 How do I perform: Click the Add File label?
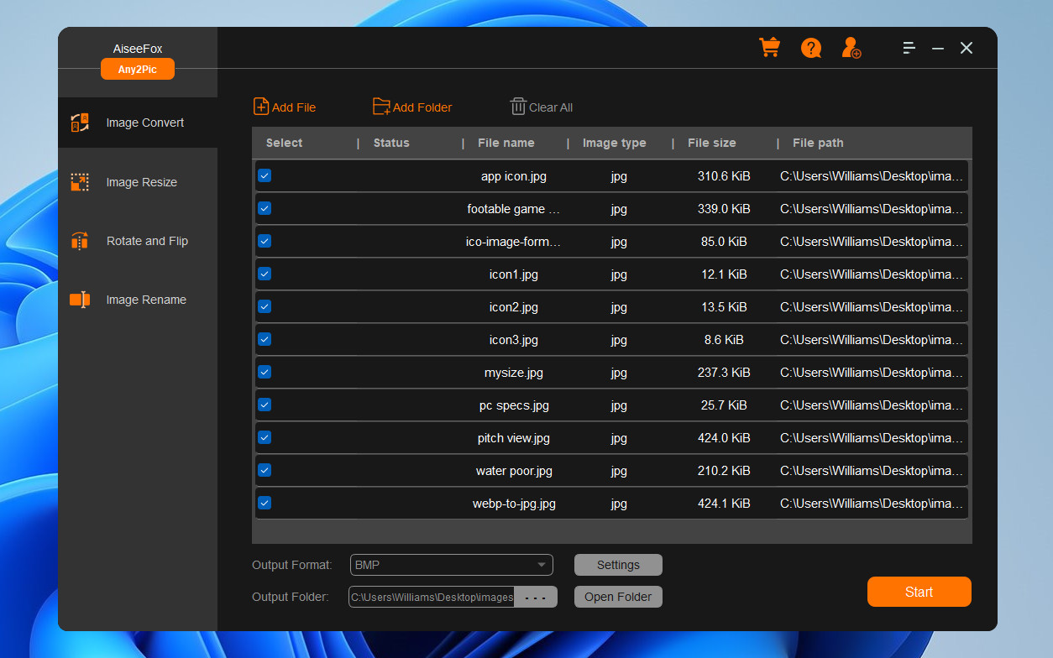tap(294, 107)
